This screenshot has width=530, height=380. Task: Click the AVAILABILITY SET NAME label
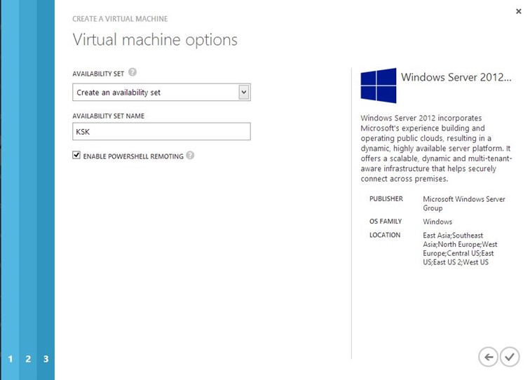tap(109, 116)
